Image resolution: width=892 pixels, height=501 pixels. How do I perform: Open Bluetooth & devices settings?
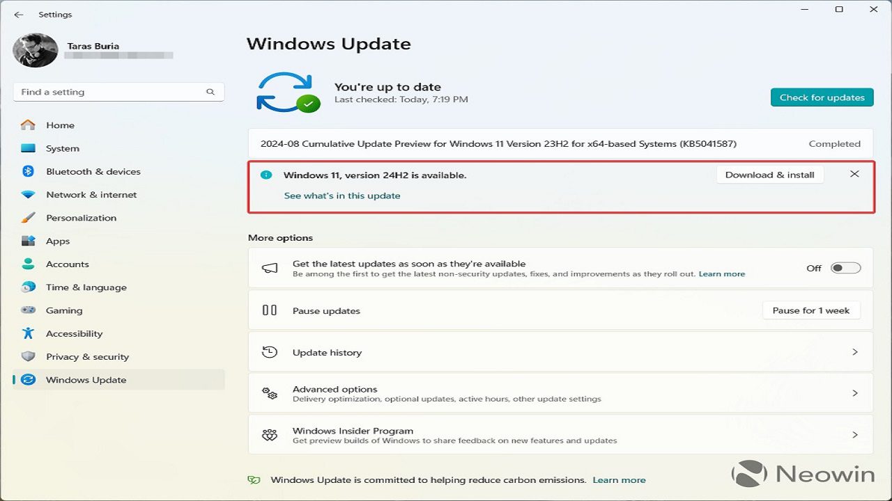(118, 171)
